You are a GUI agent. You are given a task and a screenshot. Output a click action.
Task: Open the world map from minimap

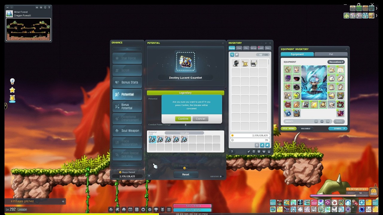41,7
